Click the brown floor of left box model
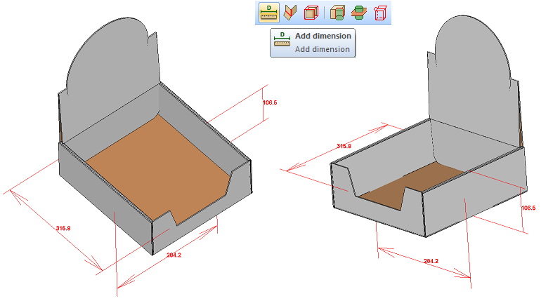 tap(157, 168)
